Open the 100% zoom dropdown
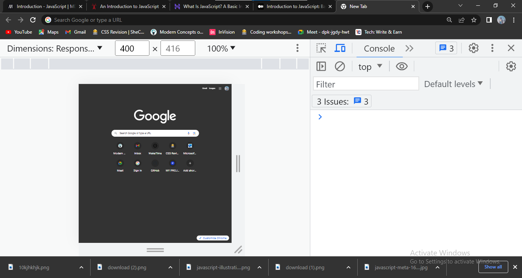The width and height of the screenshot is (522, 278). [x=221, y=48]
